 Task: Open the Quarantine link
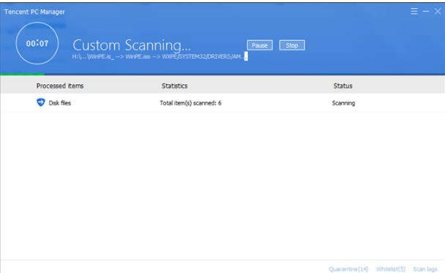click(x=348, y=269)
